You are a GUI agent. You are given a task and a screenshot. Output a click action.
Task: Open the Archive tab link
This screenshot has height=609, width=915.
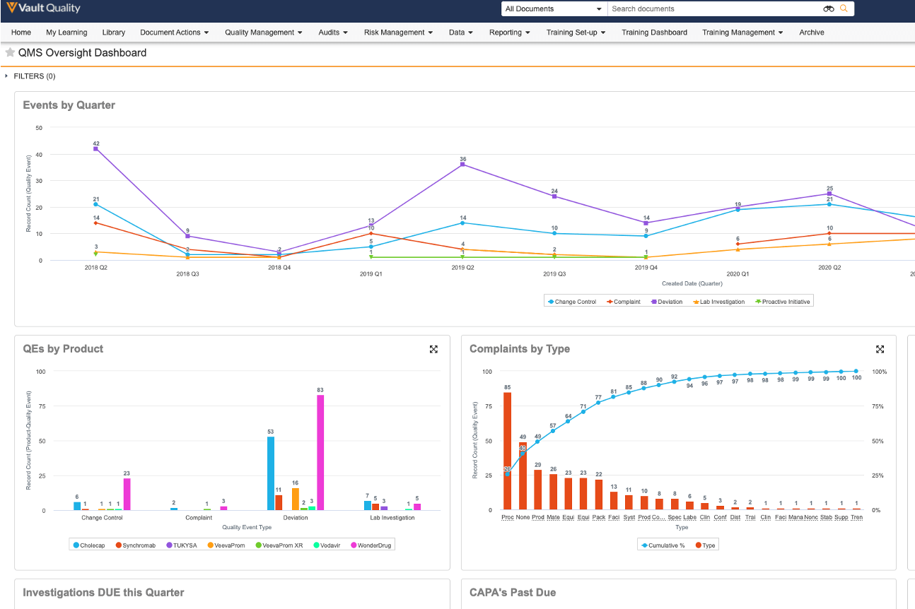(x=811, y=32)
